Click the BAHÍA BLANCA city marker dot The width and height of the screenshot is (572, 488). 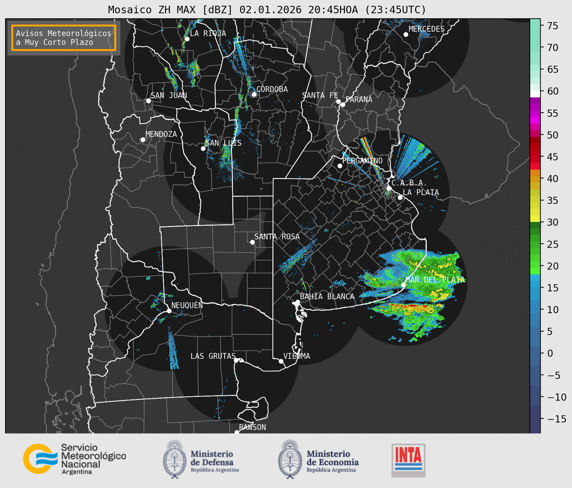pos(297,302)
